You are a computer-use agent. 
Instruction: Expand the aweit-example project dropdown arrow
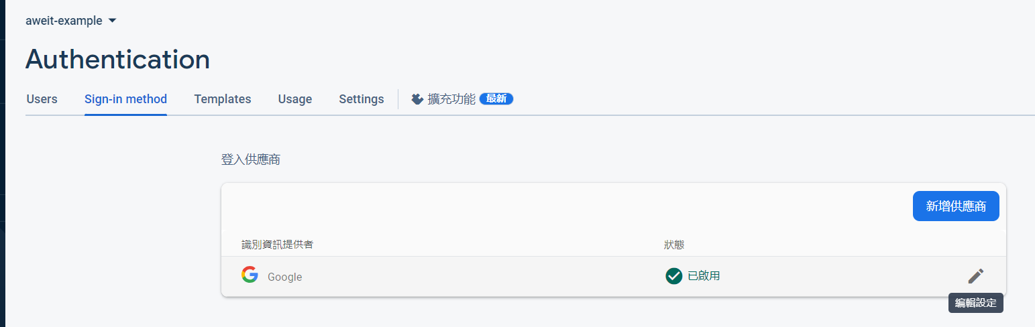112,21
